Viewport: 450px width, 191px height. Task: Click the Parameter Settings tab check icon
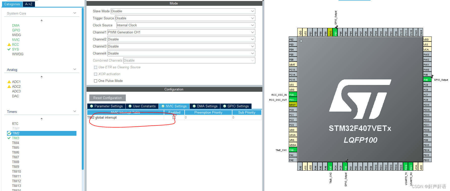pyautogui.click(x=92, y=106)
